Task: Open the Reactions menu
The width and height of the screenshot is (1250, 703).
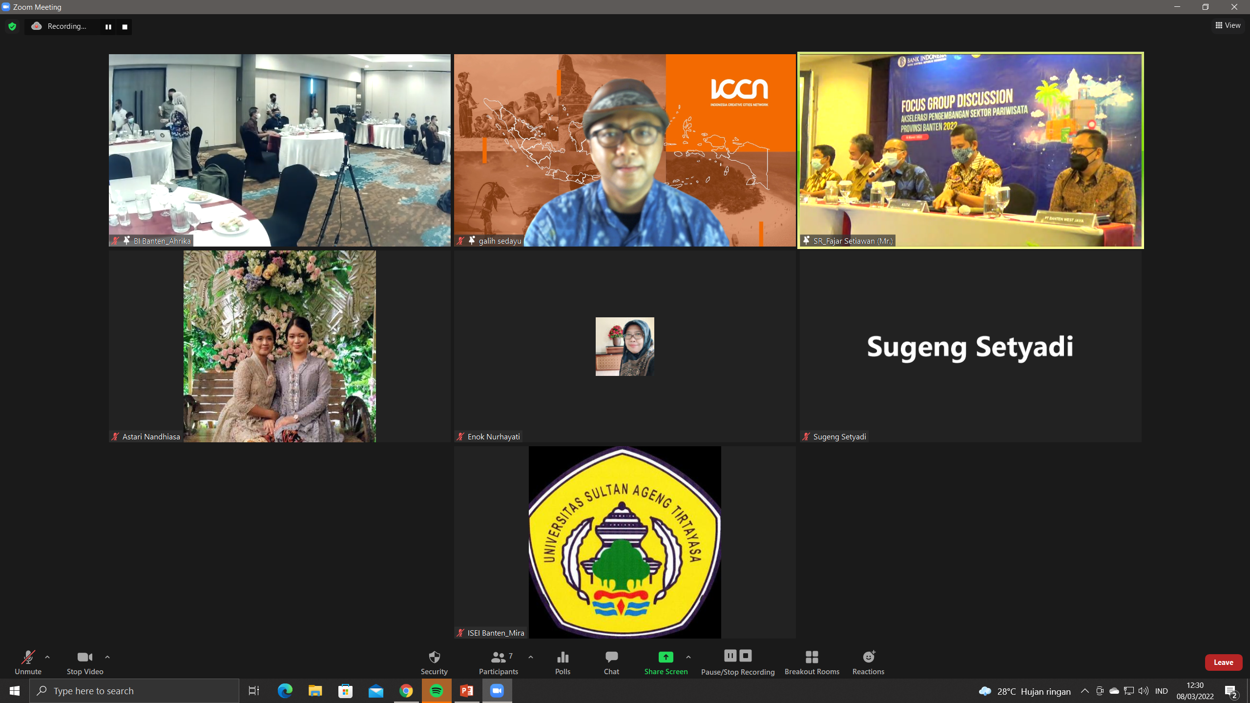Action: point(868,662)
